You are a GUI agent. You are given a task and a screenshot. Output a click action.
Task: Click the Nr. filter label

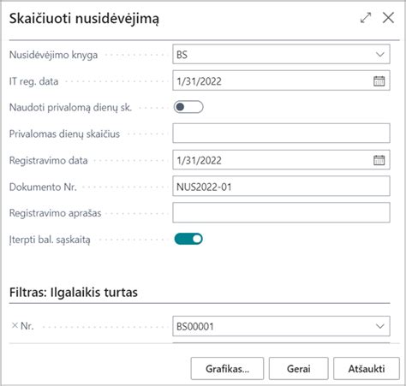point(27,326)
